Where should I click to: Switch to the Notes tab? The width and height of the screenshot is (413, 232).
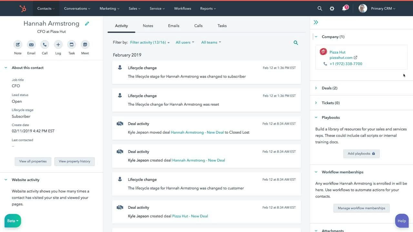click(x=148, y=26)
